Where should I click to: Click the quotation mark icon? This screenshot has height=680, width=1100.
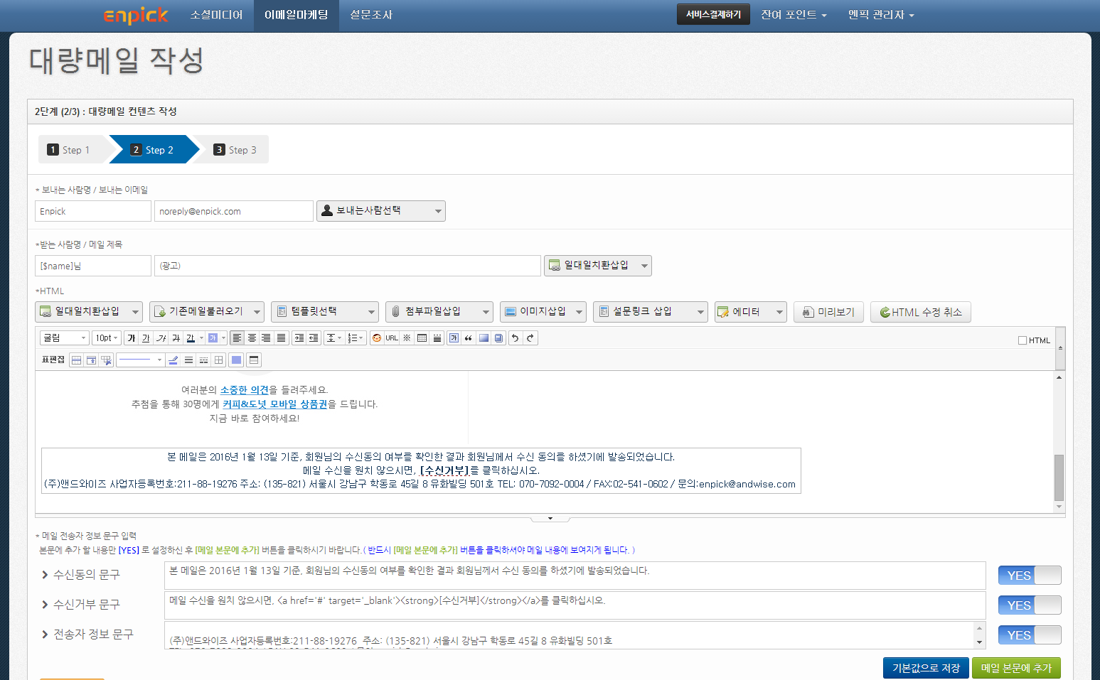(468, 338)
